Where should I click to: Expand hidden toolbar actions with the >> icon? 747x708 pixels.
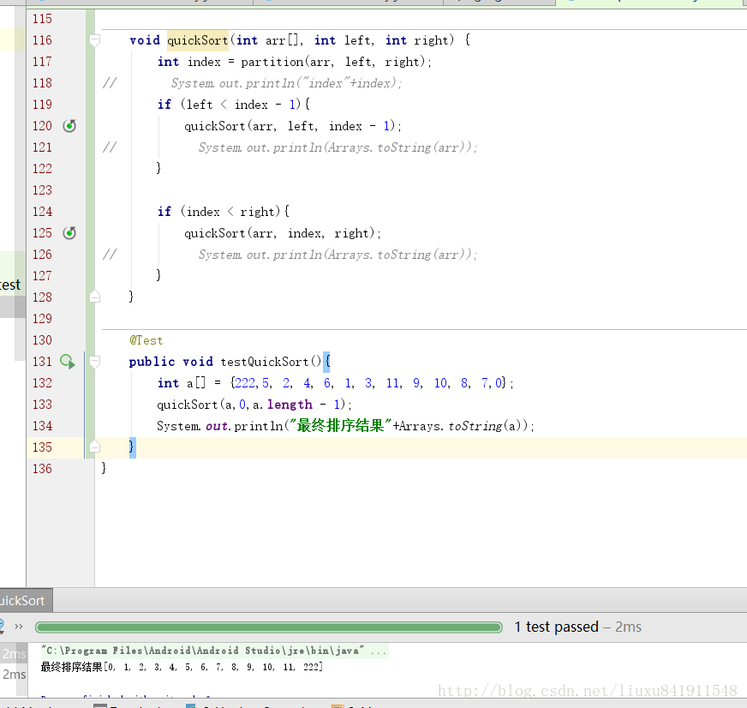pos(19,627)
